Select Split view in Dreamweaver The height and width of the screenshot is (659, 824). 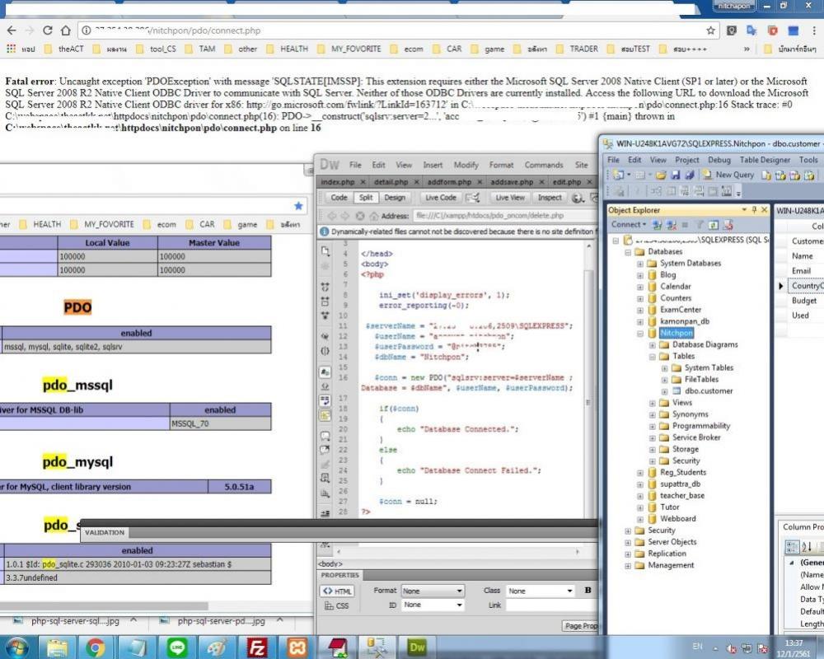[x=366, y=198]
